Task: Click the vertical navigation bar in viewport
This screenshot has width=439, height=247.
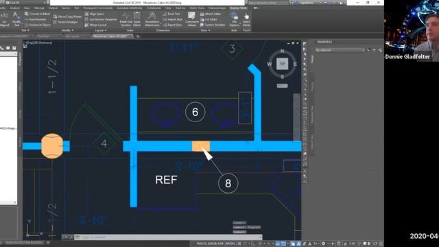Action: [x=296, y=117]
